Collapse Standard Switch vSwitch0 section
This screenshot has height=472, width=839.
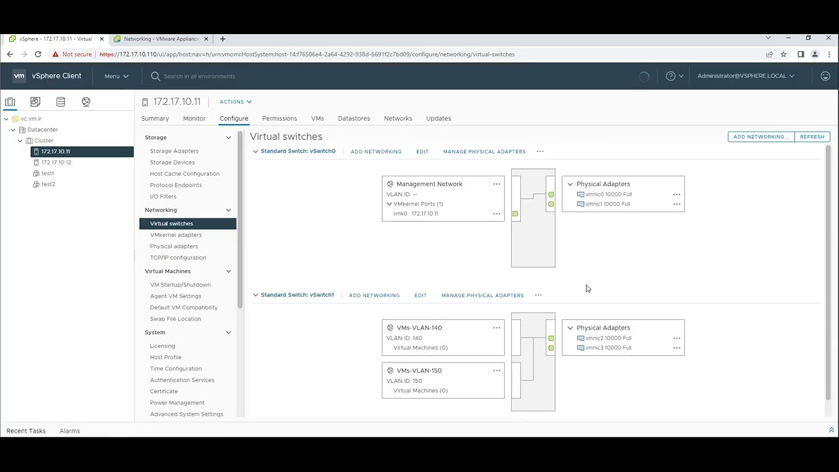coord(256,151)
